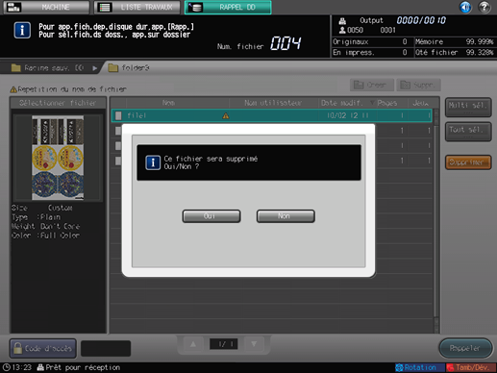Cancel deletion with the Non button
The width and height of the screenshot is (497, 373).
pos(286,216)
